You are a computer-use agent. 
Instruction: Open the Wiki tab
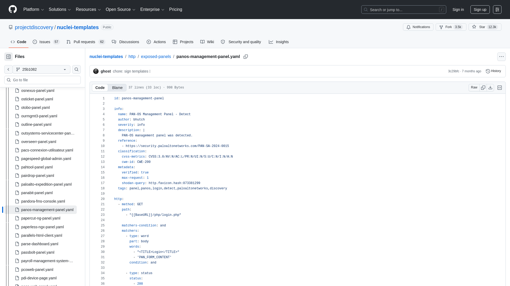click(207, 42)
